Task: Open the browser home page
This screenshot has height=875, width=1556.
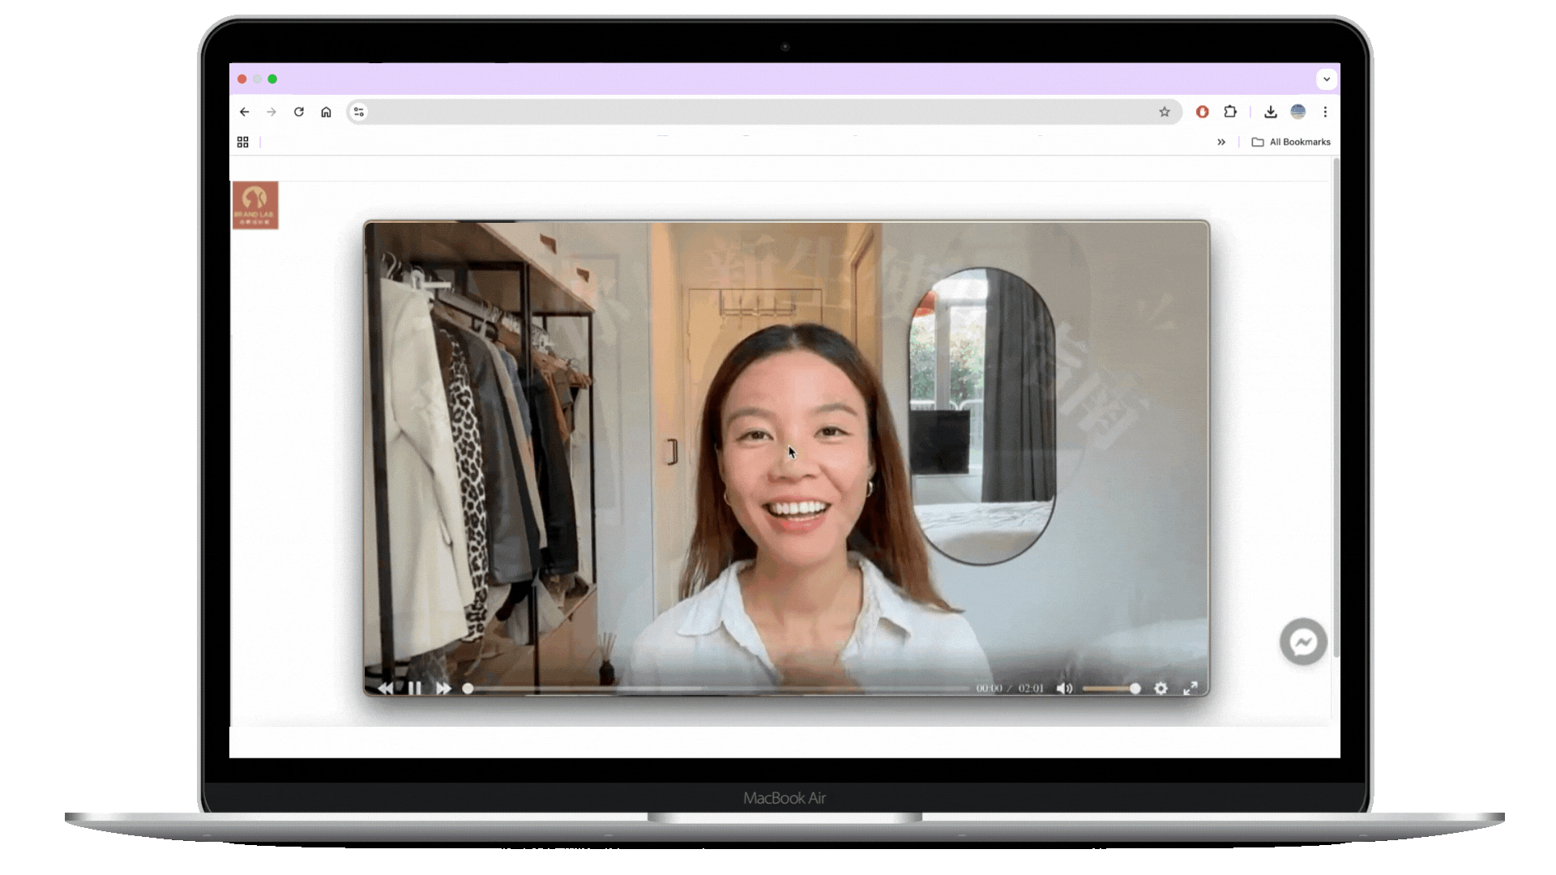Action: tap(326, 112)
